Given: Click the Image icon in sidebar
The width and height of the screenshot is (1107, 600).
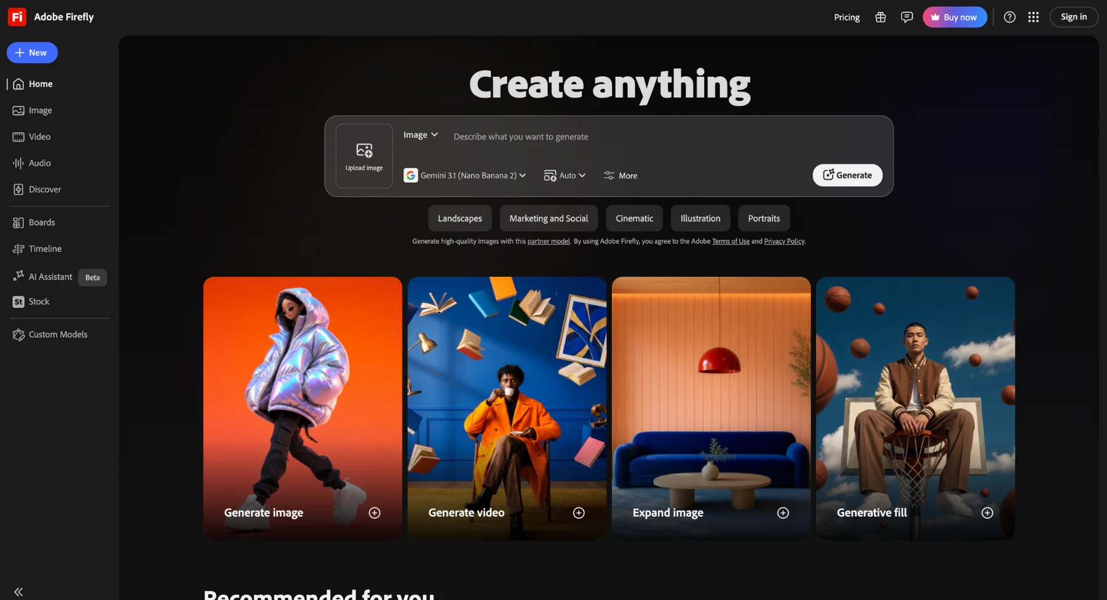Looking at the screenshot, I should tap(18, 110).
